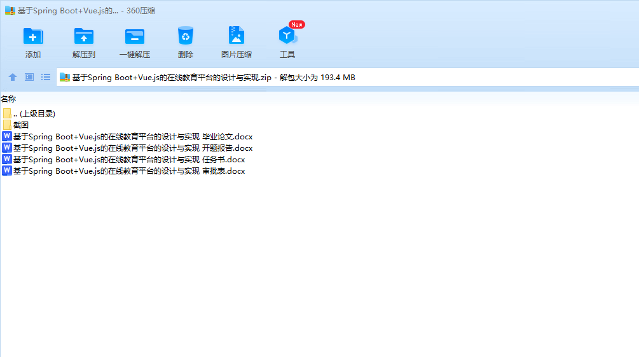639x357 pixels.
Task: Sort by the 名称 column header
Action: [8, 99]
